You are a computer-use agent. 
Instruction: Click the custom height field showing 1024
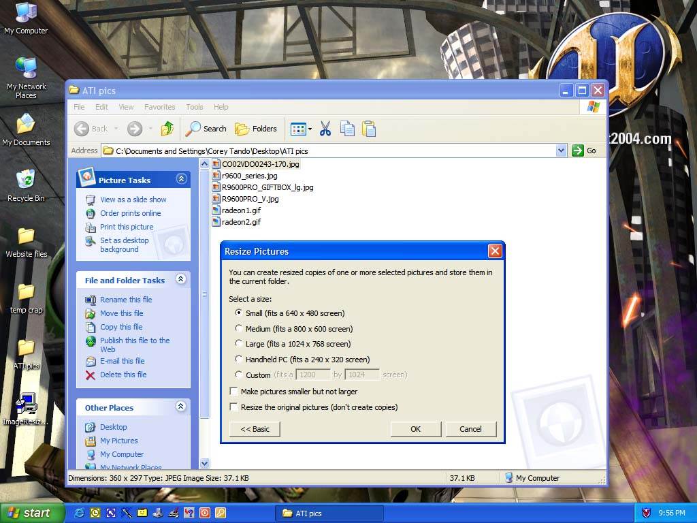point(362,375)
